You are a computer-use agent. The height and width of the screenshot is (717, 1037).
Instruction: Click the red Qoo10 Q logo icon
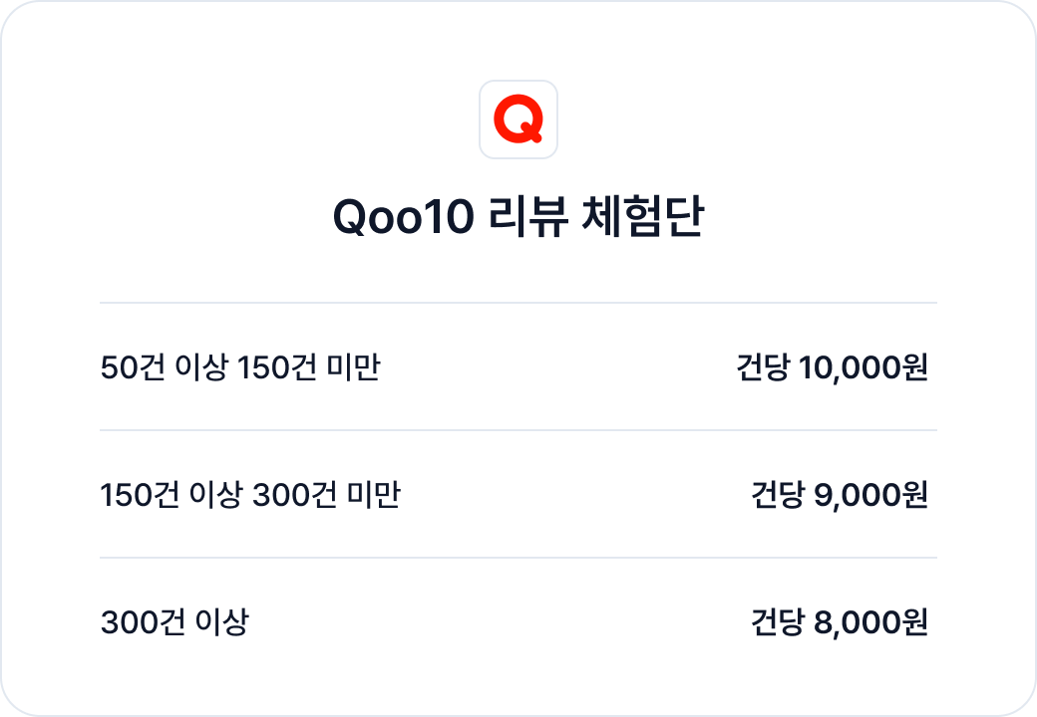click(x=518, y=119)
